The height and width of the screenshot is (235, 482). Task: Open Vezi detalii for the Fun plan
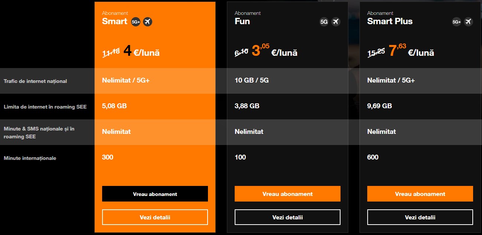click(x=287, y=217)
